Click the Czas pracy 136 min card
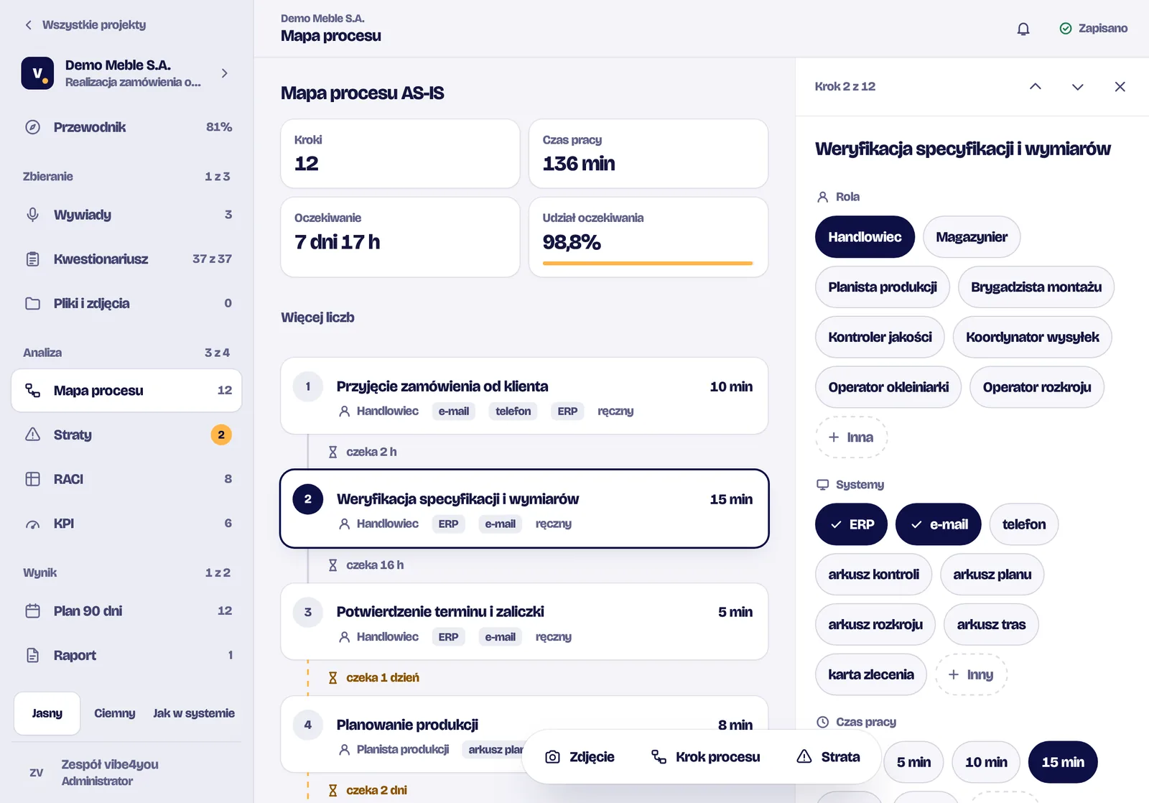The width and height of the screenshot is (1149, 803). [x=648, y=154]
